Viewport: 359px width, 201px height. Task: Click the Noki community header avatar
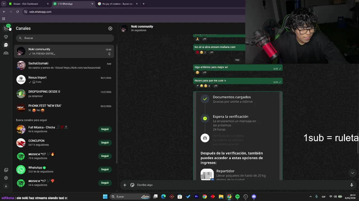124,28
